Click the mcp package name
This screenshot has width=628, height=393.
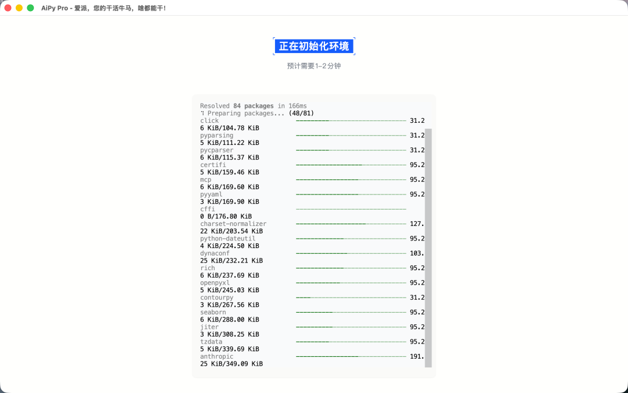point(205,180)
